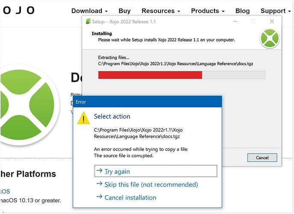Image resolution: width=294 pixels, height=214 pixels.
Task: Click the docs.tgz path in Setup window
Action: tap(175, 64)
